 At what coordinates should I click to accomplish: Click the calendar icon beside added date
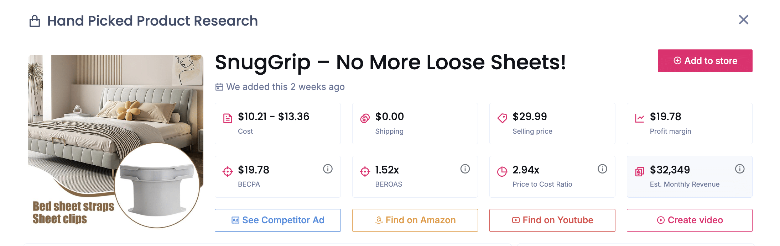pos(219,87)
